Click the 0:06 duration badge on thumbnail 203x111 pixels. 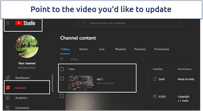click(89, 87)
